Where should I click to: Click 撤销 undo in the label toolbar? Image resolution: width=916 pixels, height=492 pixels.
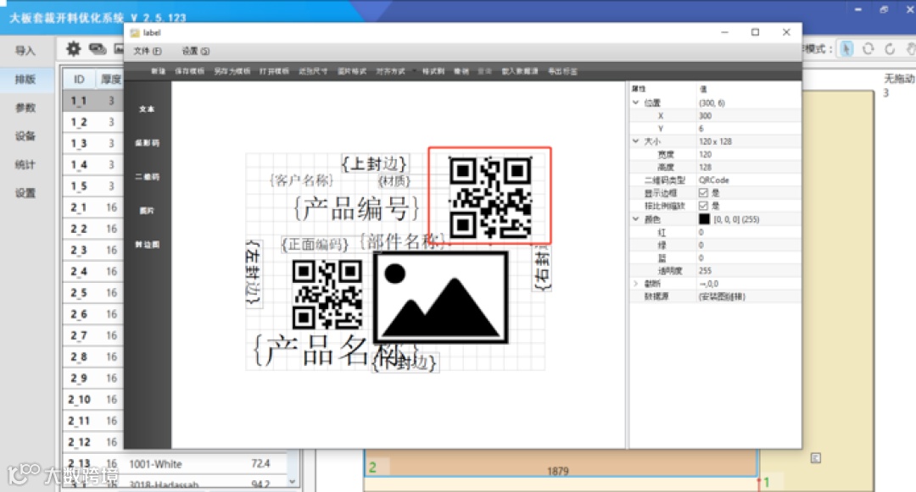(x=461, y=71)
